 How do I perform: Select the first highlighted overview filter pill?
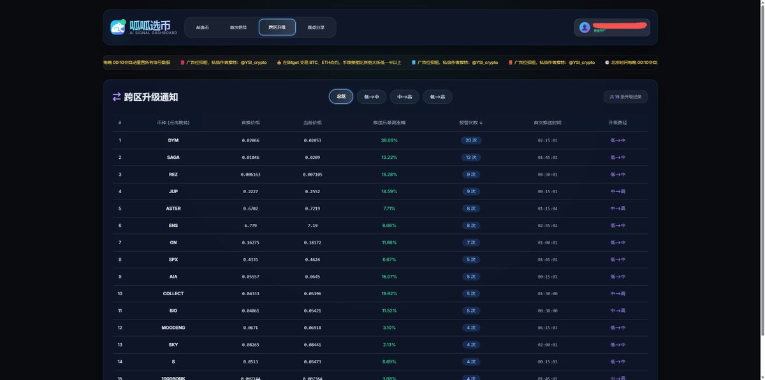click(341, 97)
